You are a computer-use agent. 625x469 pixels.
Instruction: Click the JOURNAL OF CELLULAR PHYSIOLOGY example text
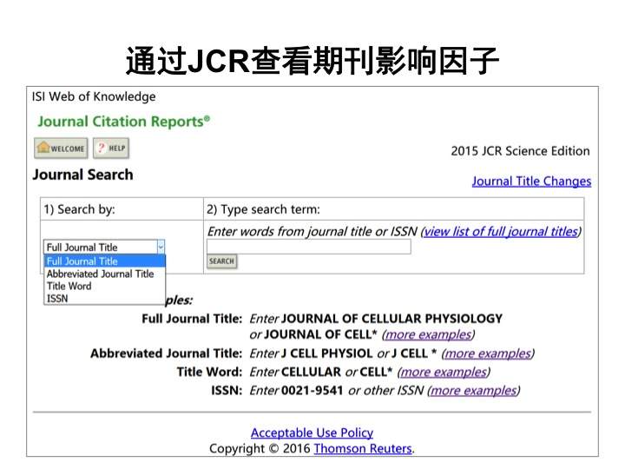(391, 319)
